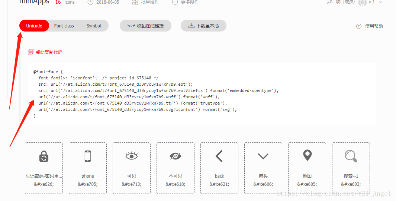Click the phone icon glyph
This screenshot has height=201, width=396.
(x=88, y=156)
